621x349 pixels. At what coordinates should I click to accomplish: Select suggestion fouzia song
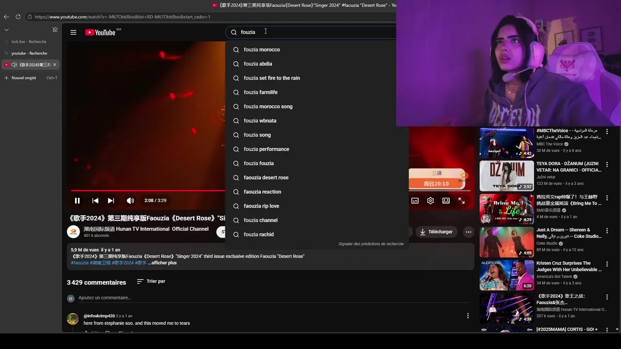click(317, 135)
